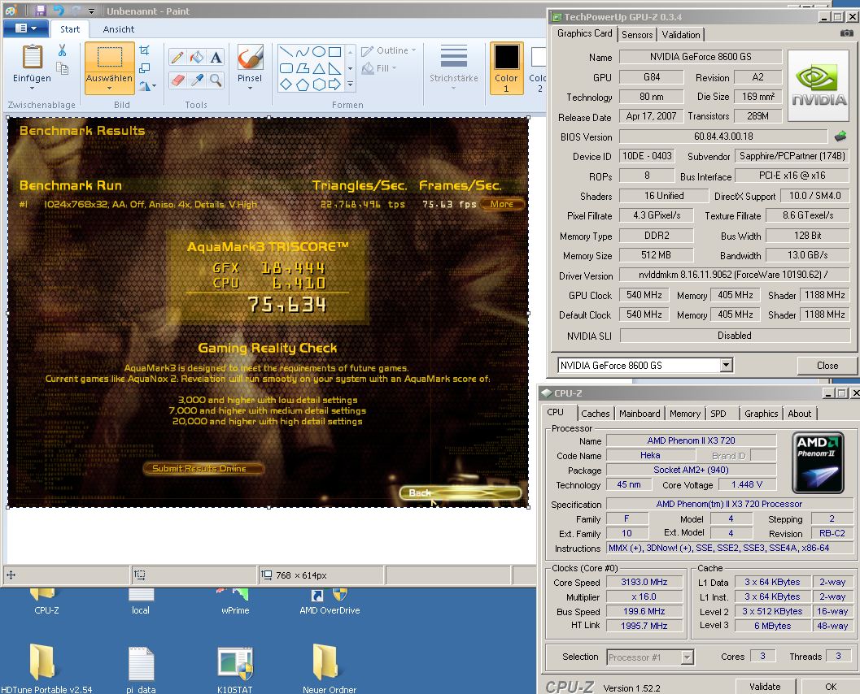Click the BIOS Version field in GPU-Z
This screenshot has height=694, width=860.
coord(723,137)
